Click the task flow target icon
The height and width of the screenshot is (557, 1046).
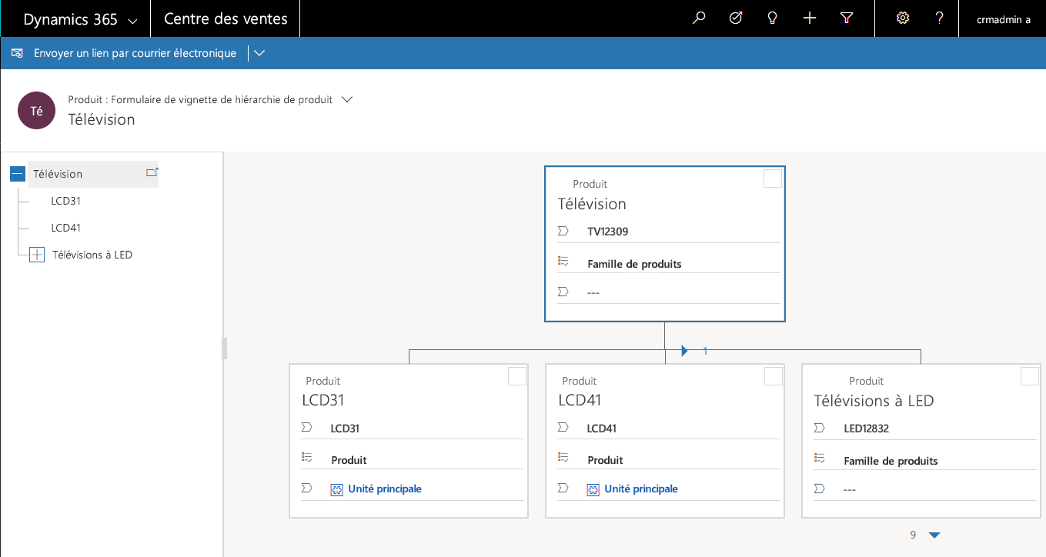tap(736, 18)
